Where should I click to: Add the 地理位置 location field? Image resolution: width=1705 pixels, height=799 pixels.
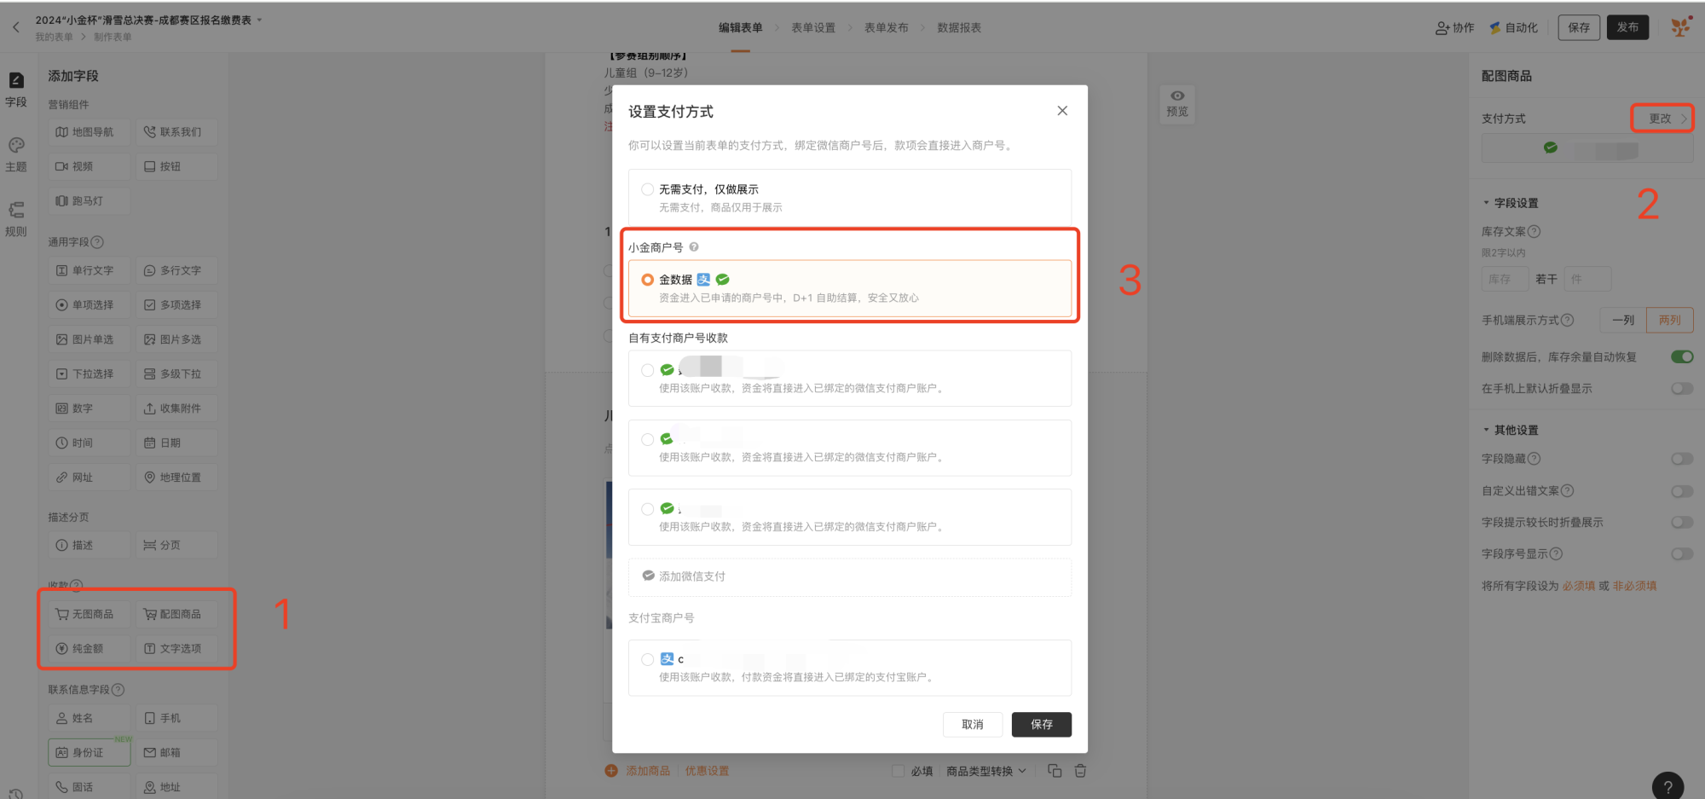(x=176, y=478)
